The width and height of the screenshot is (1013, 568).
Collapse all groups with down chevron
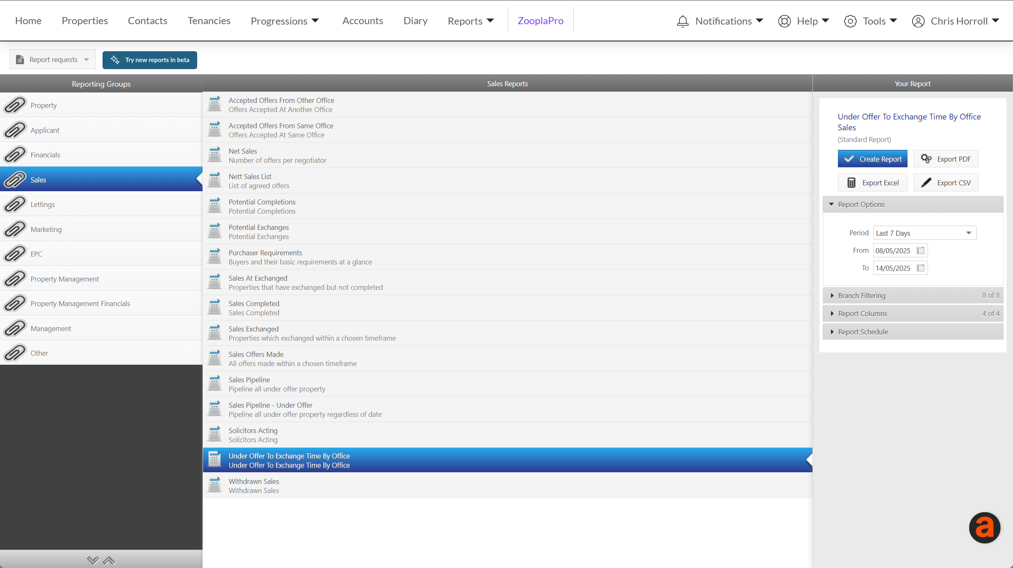click(x=93, y=560)
